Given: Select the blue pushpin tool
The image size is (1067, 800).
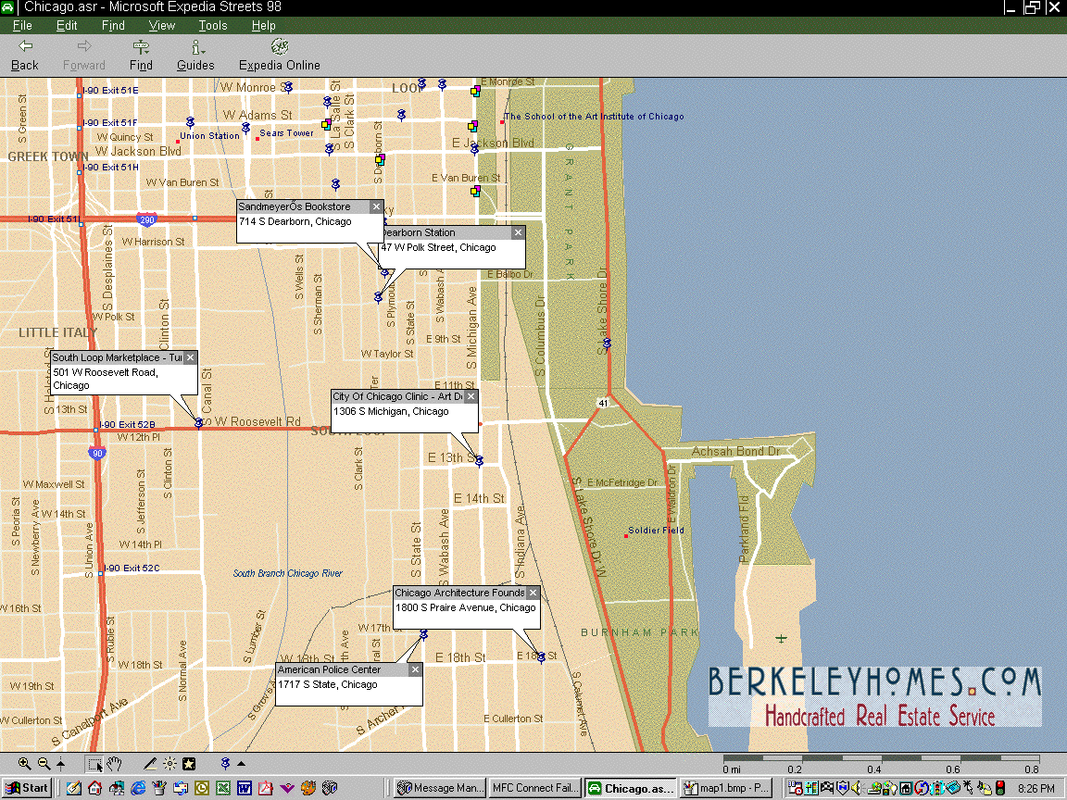Looking at the screenshot, I should coord(225,764).
